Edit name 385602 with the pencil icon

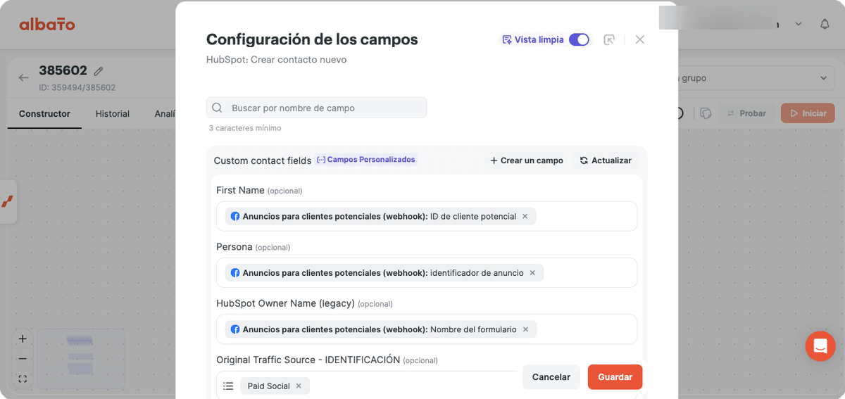[x=99, y=71]
